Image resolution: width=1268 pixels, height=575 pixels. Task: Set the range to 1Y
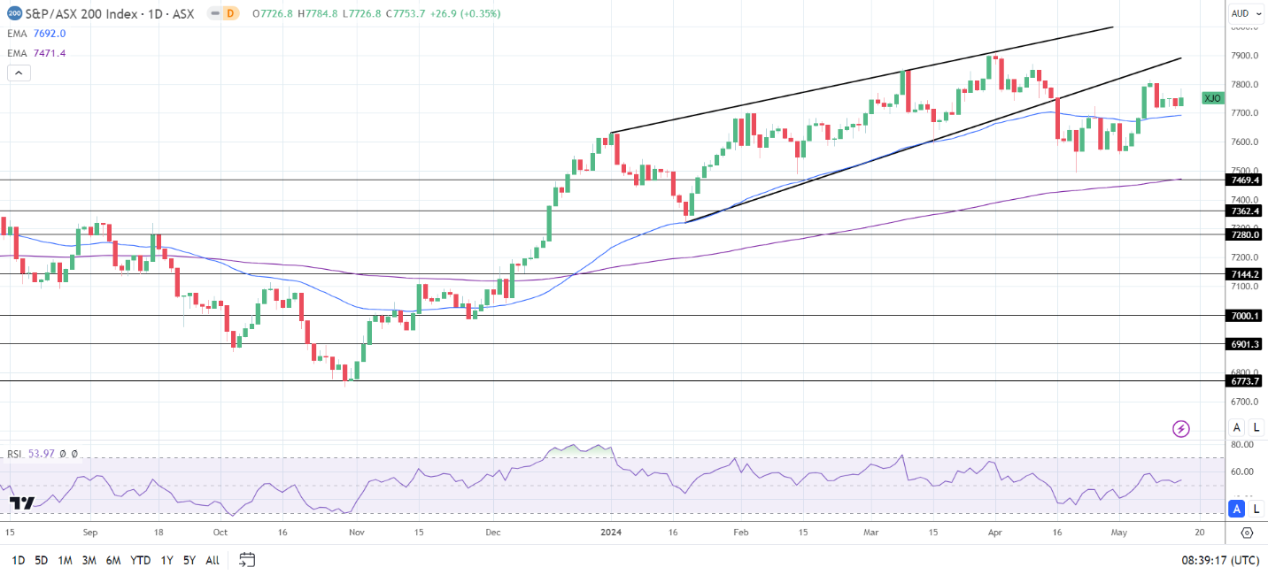(166, 560)
